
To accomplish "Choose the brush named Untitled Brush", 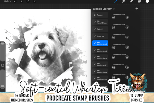I will (x=120, y=66).
